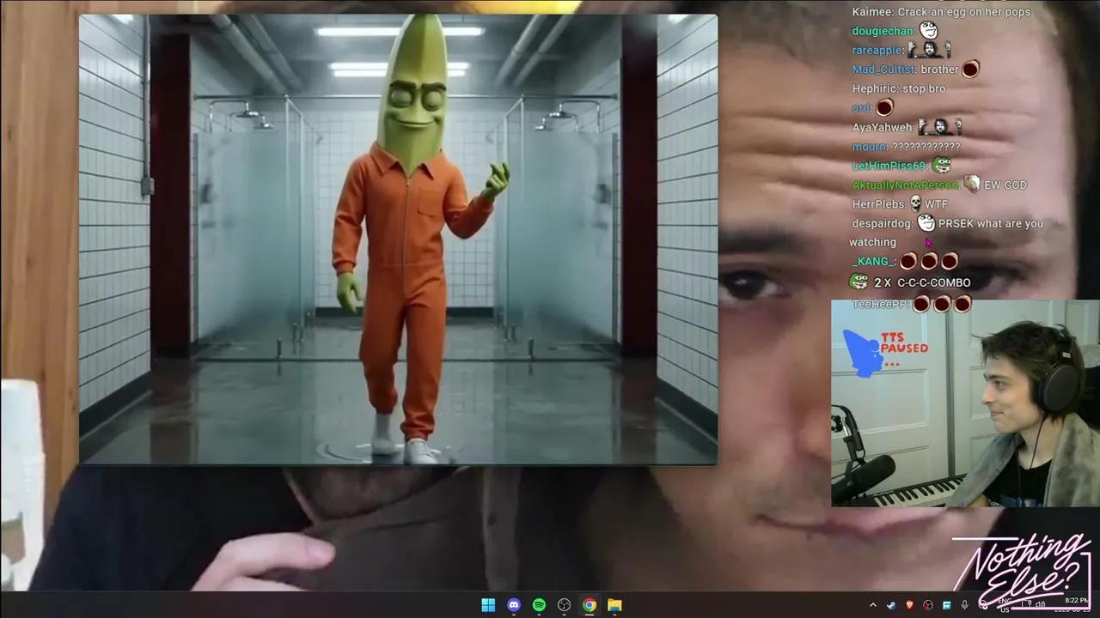1100x618 pixels.
Task: Select chat username ord
Action: [861, 107]
